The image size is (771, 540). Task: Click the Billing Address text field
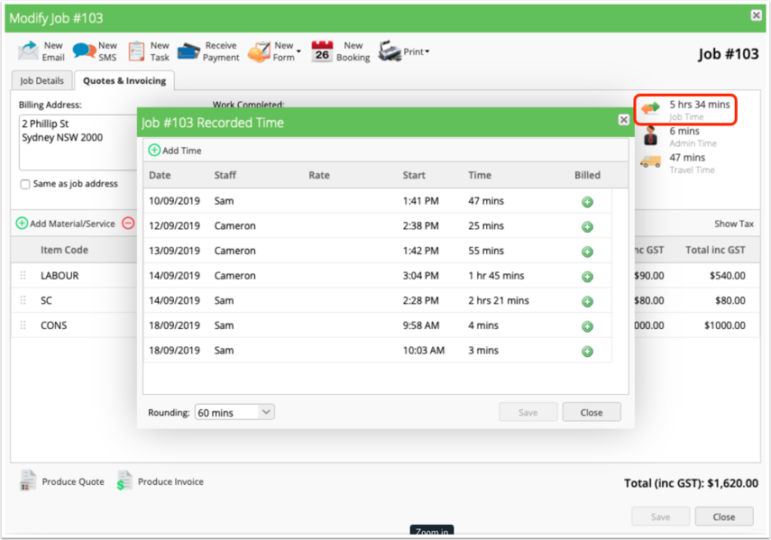78,142
